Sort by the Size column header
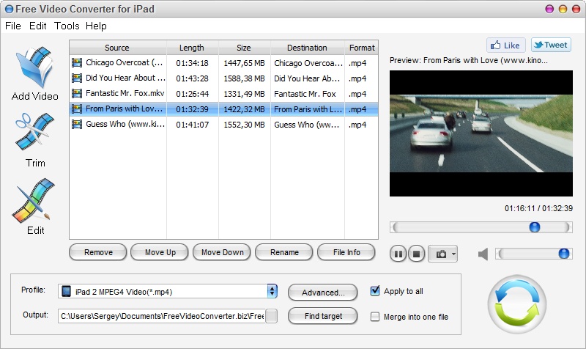586x349 pixels. tap(244, 48)
